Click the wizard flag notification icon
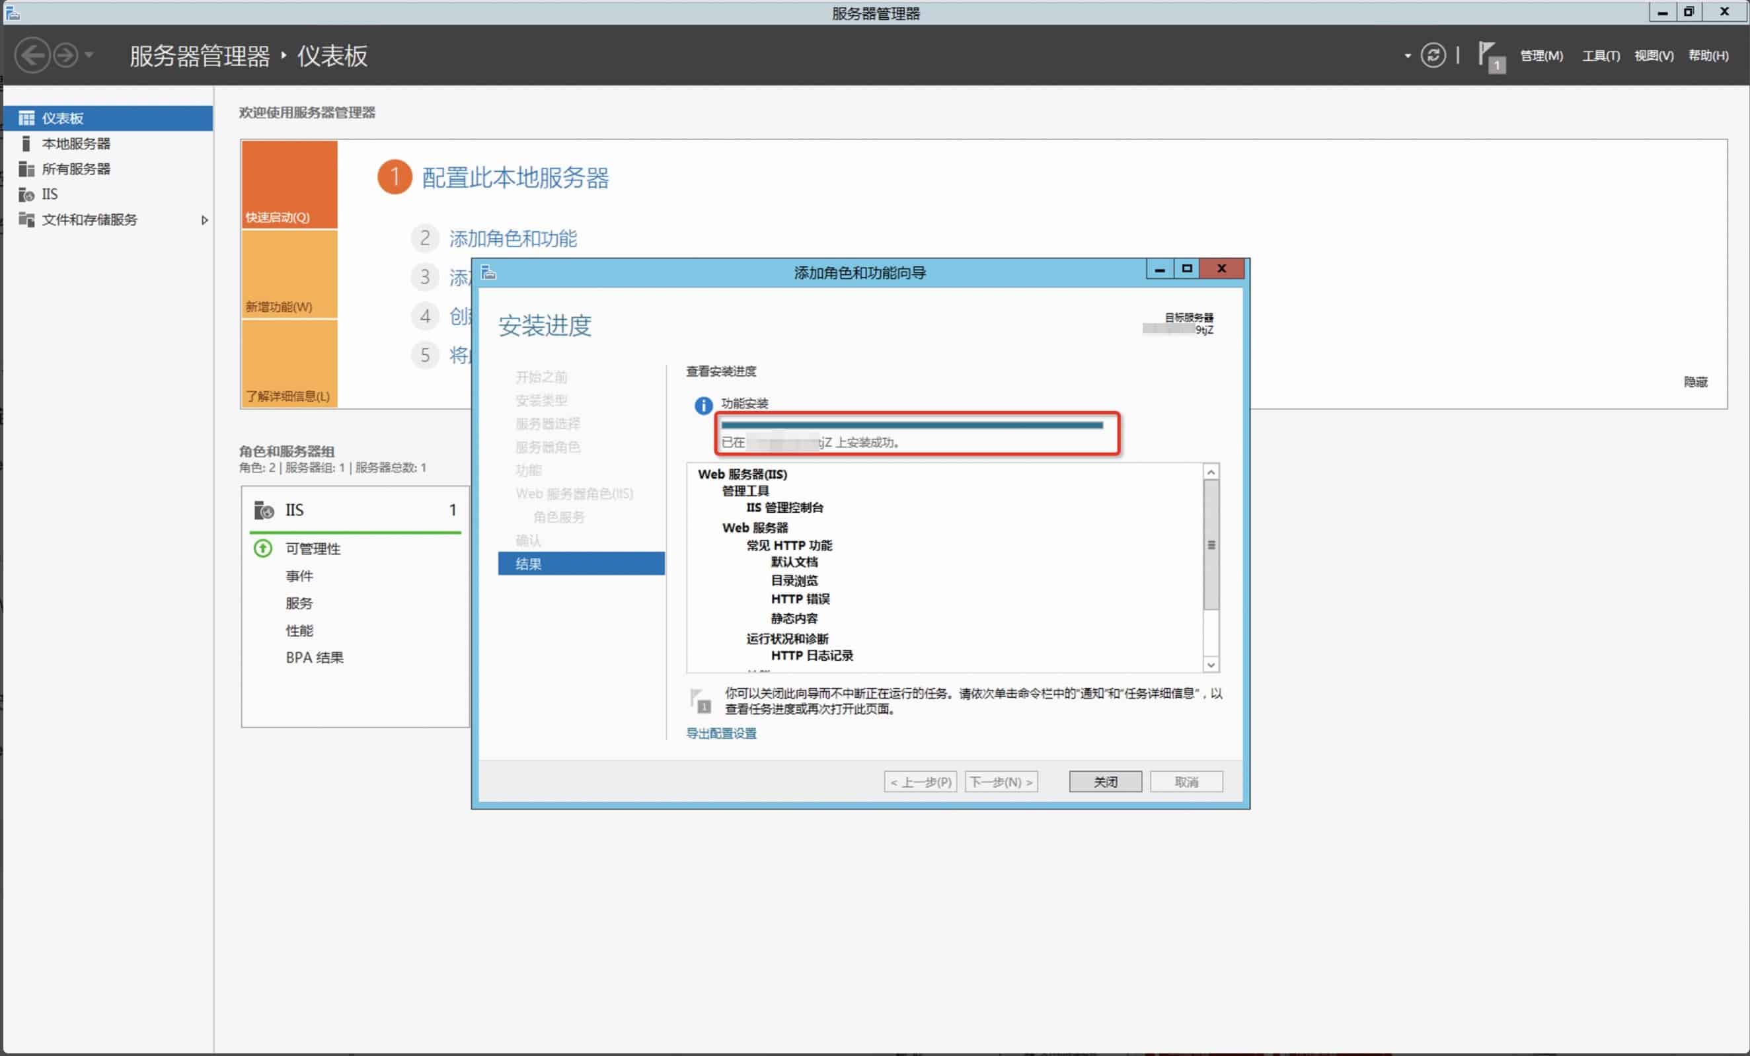 coord(700,700)
